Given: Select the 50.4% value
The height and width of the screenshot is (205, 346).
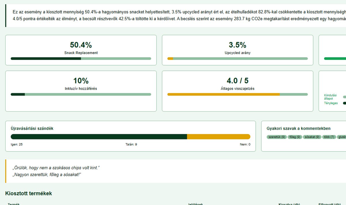Looking at the screenshot, I should [81, 45].
